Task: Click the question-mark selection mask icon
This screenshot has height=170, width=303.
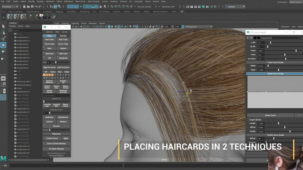Action: (x=96, y=7)
